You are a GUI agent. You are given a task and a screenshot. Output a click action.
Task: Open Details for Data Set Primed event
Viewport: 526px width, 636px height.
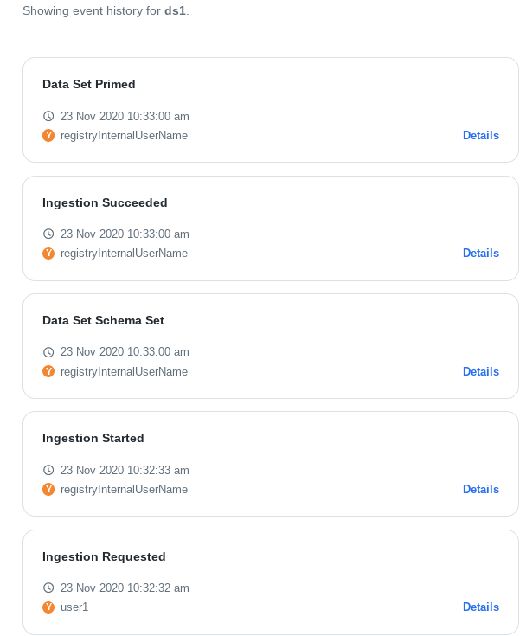[480, 136]
